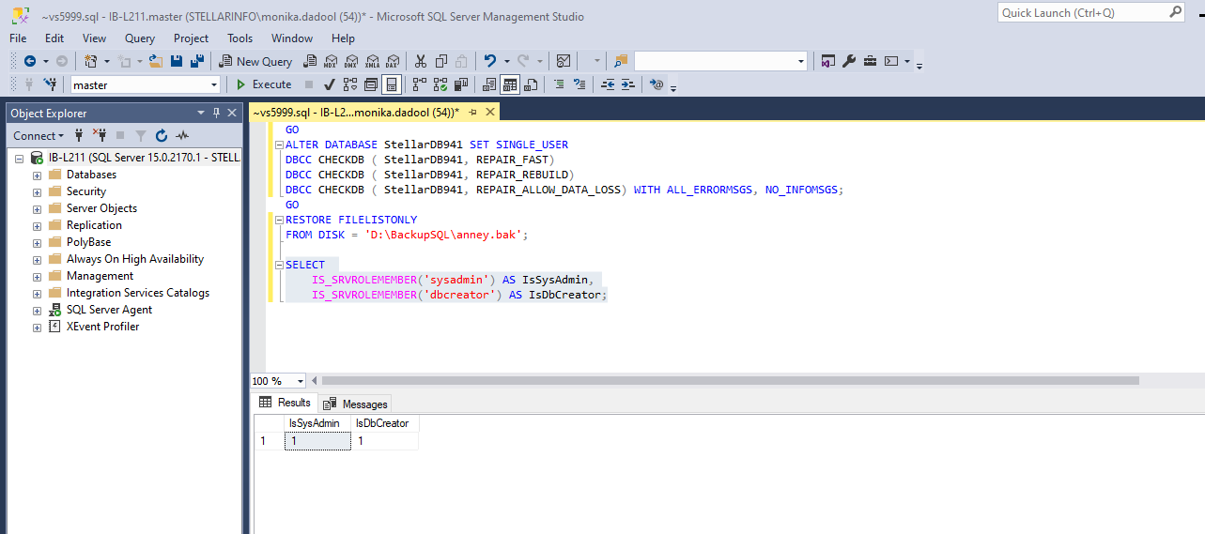Click the Save floppy disk icon
The width and height of the screenshot is (1205, 534).
pos(177,61)
